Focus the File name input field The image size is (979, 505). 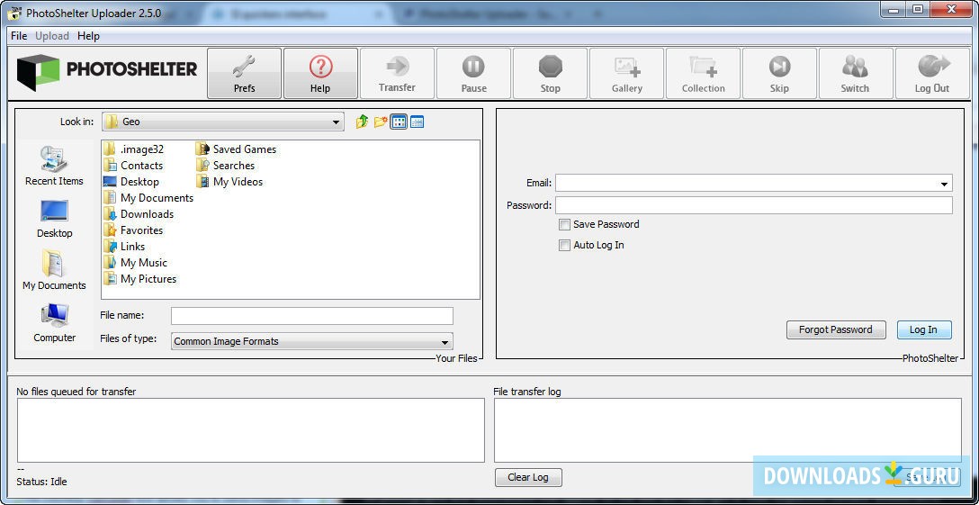click(x=312, y=316)
